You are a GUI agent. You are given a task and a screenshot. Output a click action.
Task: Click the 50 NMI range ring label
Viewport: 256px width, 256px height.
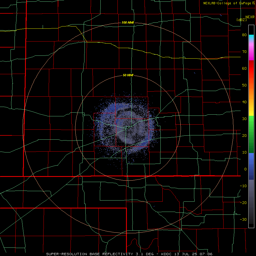click(x=128, y=75)
